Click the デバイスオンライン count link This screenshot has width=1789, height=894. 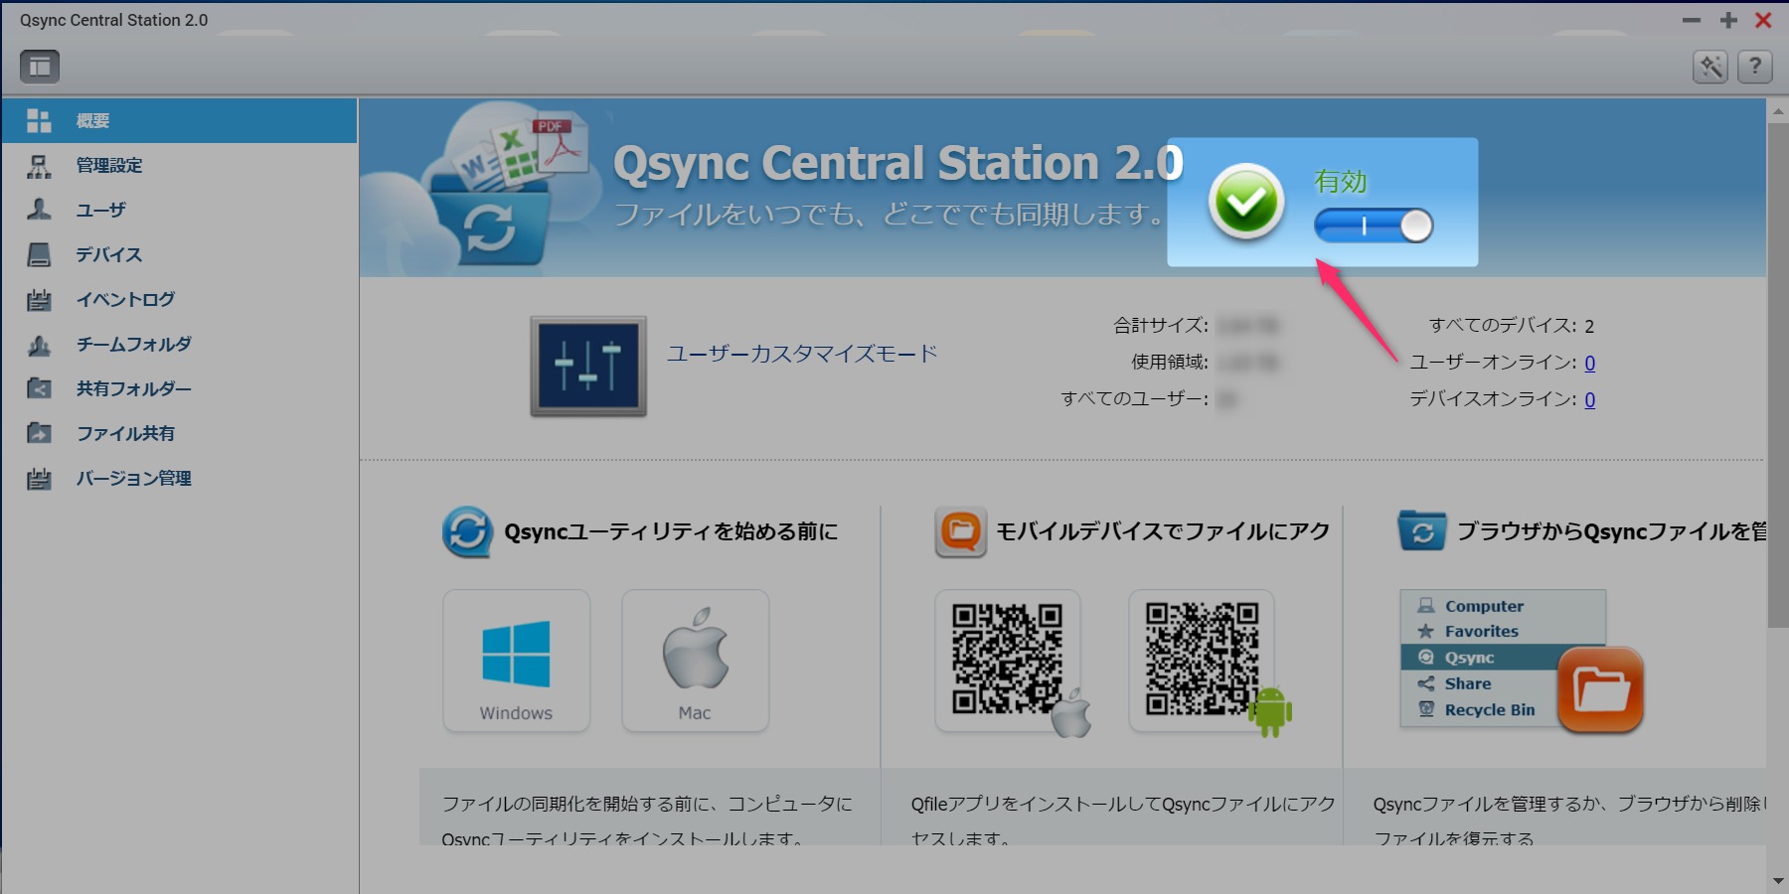[x=1590, y=399]
